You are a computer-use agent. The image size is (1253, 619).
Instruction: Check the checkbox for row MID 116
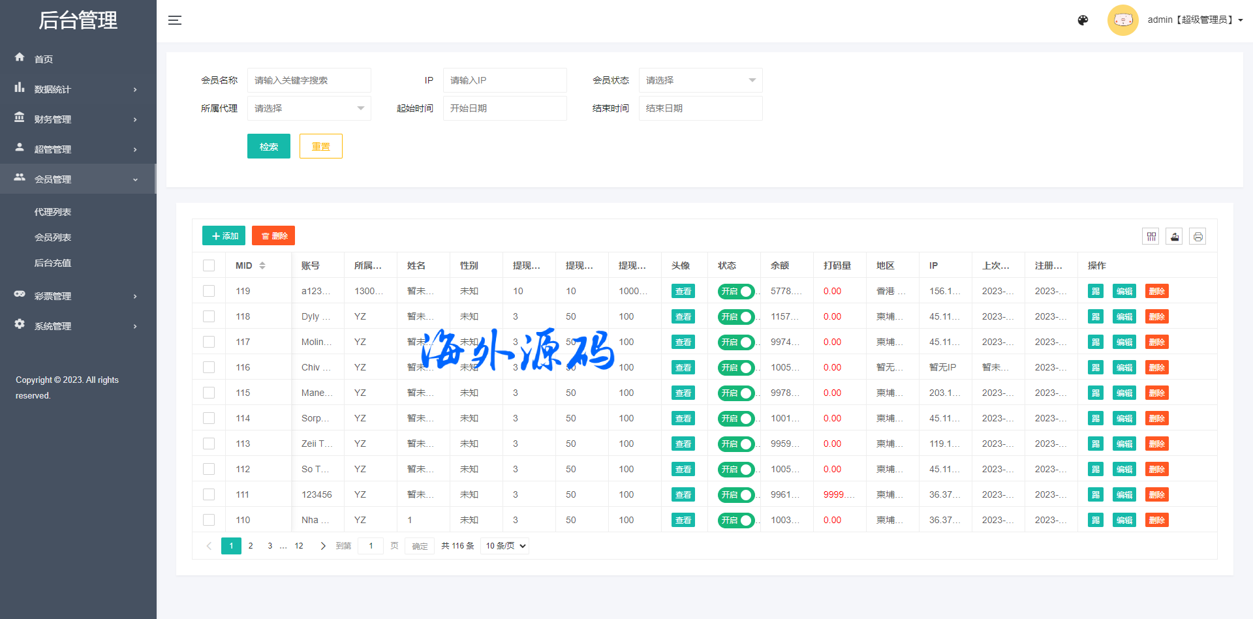tap(209, 367)
